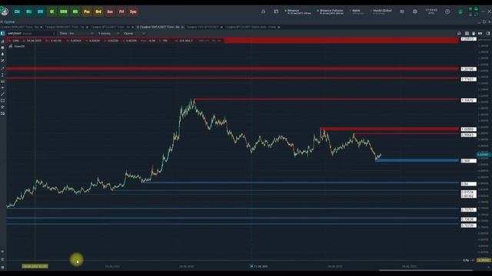Open the green user account icon
Image resolution: width=492 pixels, height=276 pixels.
point(460,11)
